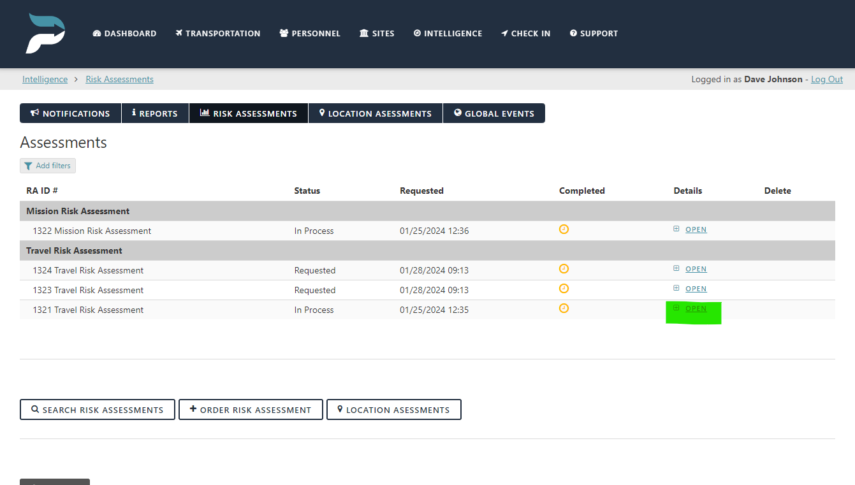
Task: Click the clock status icon beside assessment 1321
Action: click(x=564, y=308)
